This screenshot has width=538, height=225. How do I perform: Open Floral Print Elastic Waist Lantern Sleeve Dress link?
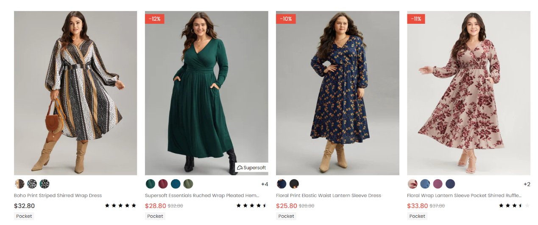[328, 196]
